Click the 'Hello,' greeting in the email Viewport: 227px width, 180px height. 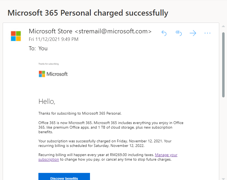47,101
